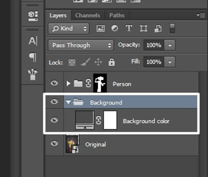Hide the Background color layer
The width and height of the screenshot is (208, 177).
point(54,120)
